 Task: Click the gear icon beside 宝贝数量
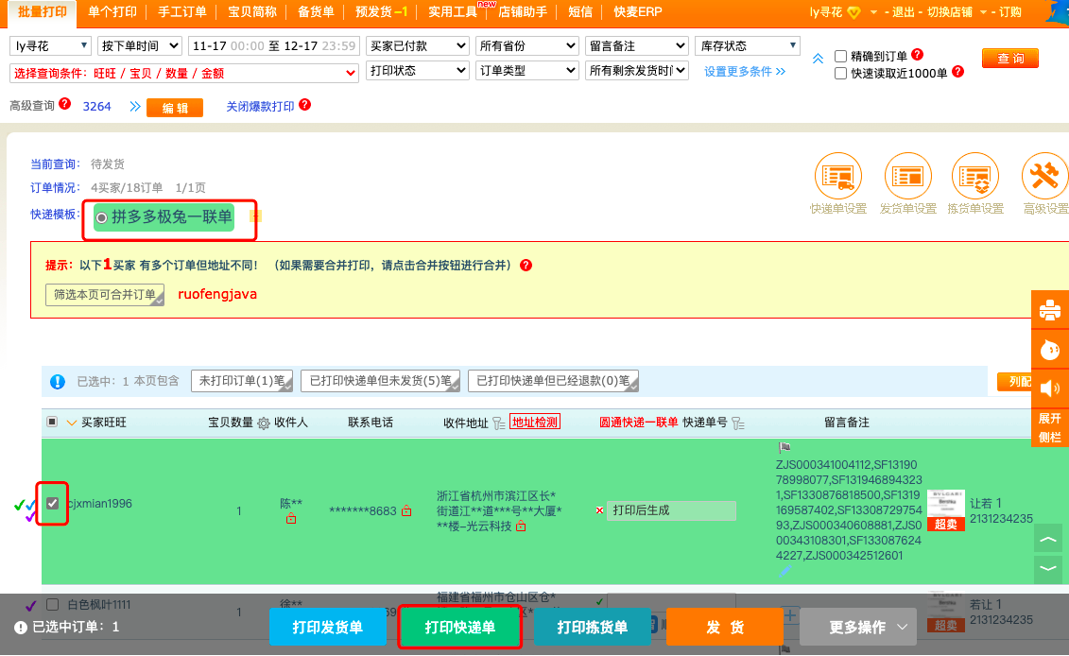click(263, 423)
